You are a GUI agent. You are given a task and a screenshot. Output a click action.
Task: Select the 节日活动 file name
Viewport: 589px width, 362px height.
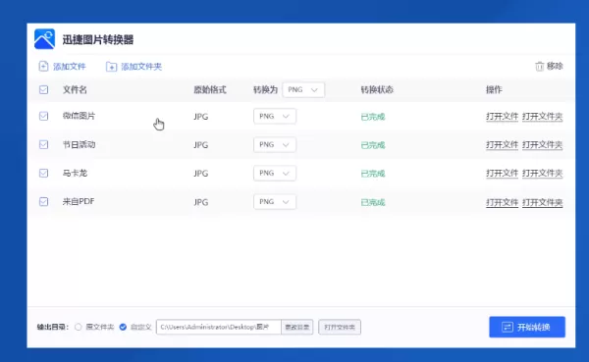tap(79, 144)
